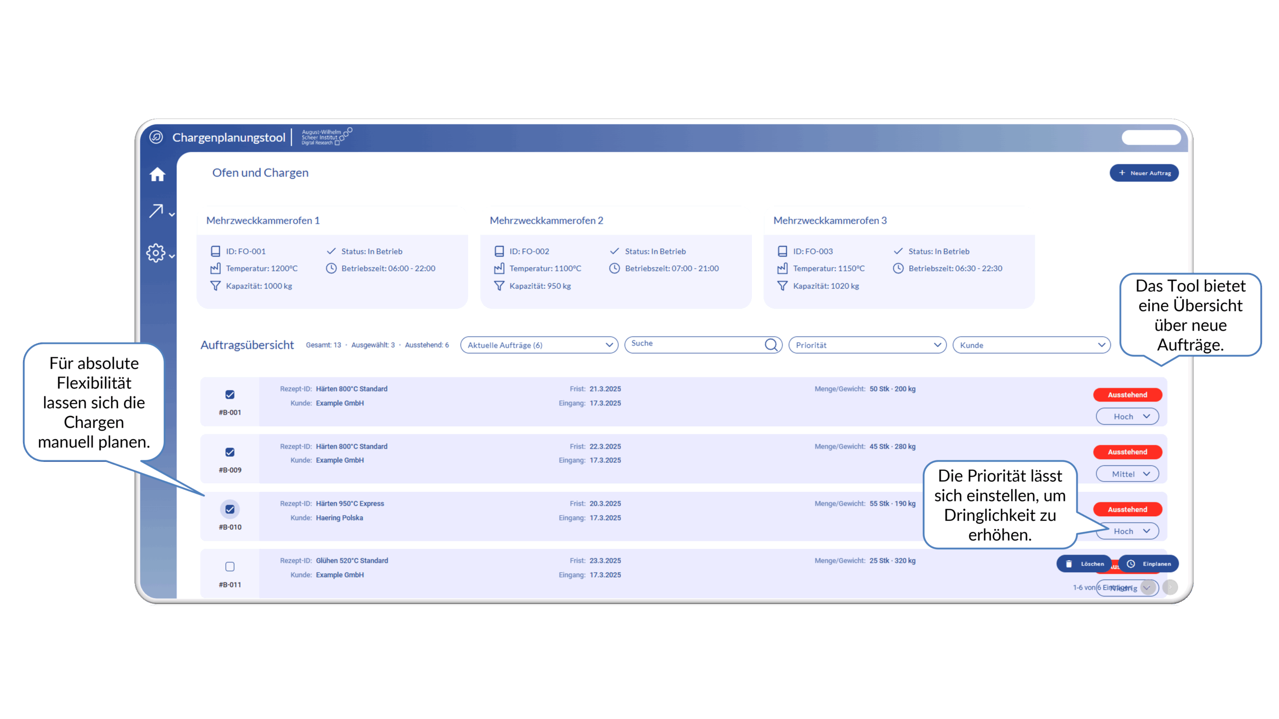Open the Kunde filter dropdown
The height and width of the screenshot is (719, 1279).
tap(1031, 345)
